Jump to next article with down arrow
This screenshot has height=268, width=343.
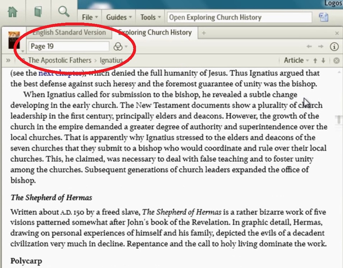323,60
